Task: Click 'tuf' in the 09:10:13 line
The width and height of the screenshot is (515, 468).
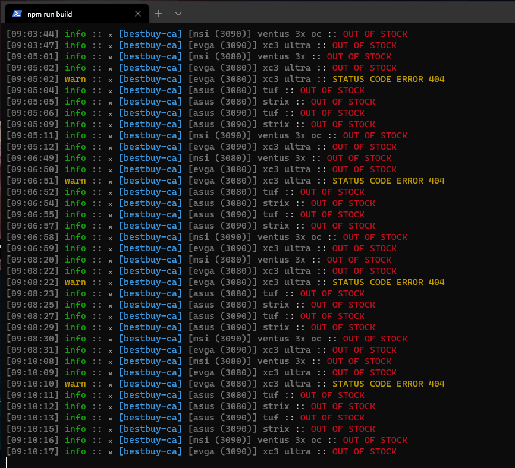Action: click(x=271, y=418)
